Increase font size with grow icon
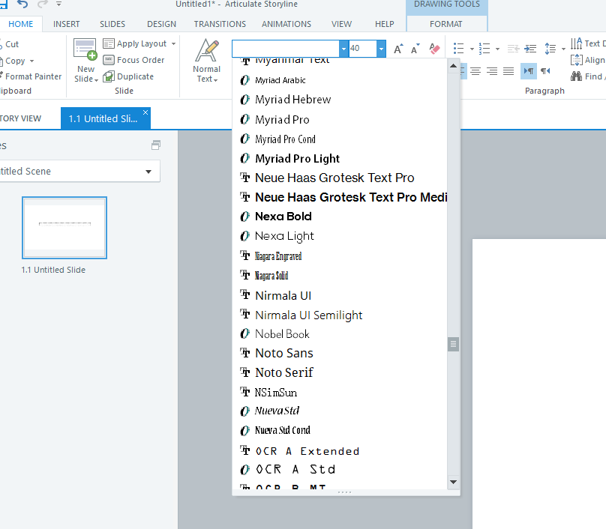Viewport: 606px width, 529px height. pyautogui.click(x=398, y=49)
